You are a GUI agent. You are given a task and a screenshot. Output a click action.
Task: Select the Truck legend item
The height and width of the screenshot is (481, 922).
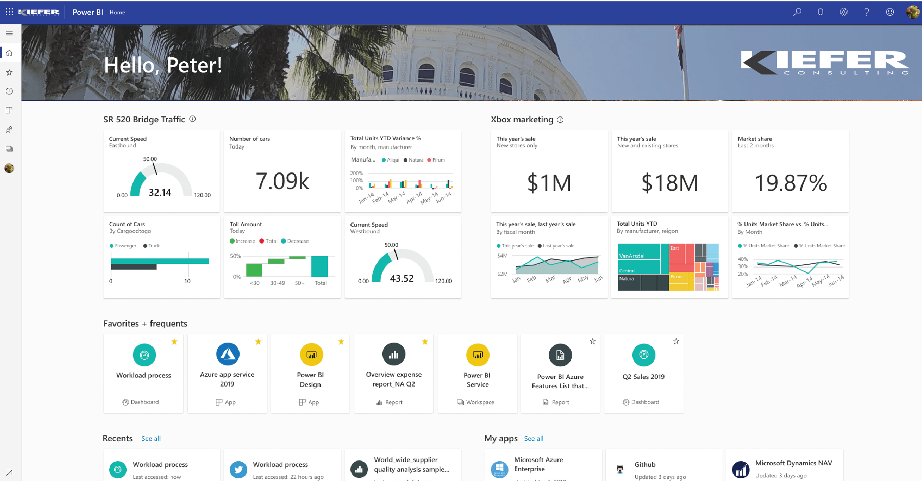point(151,246)
